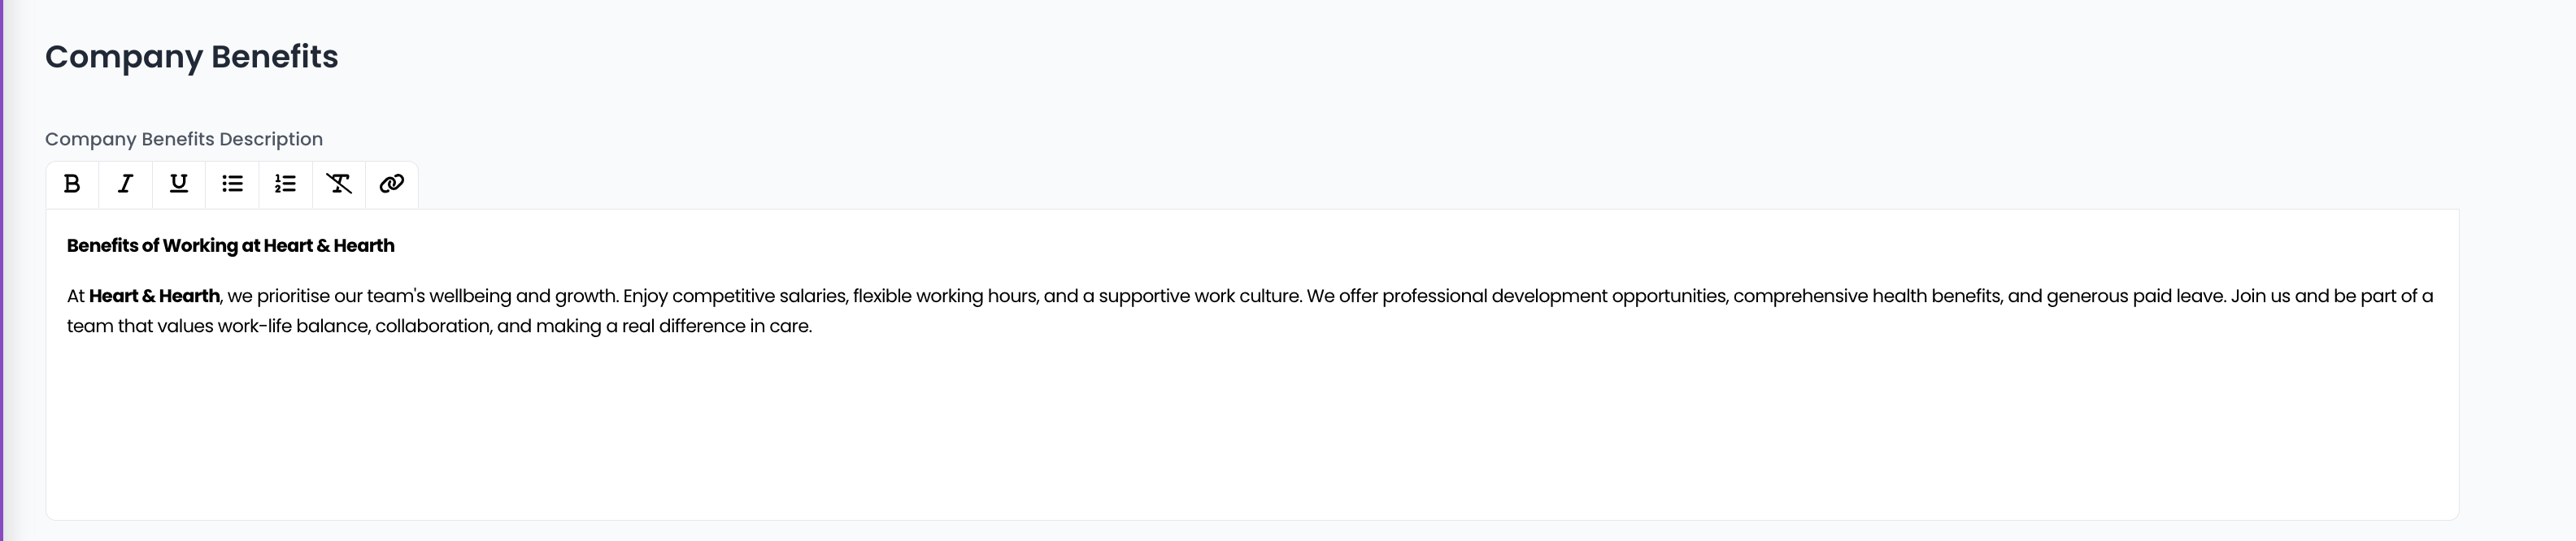Click the bold 'Benefits of Working at Heart & Hearth' line

[x=231, y=245]
